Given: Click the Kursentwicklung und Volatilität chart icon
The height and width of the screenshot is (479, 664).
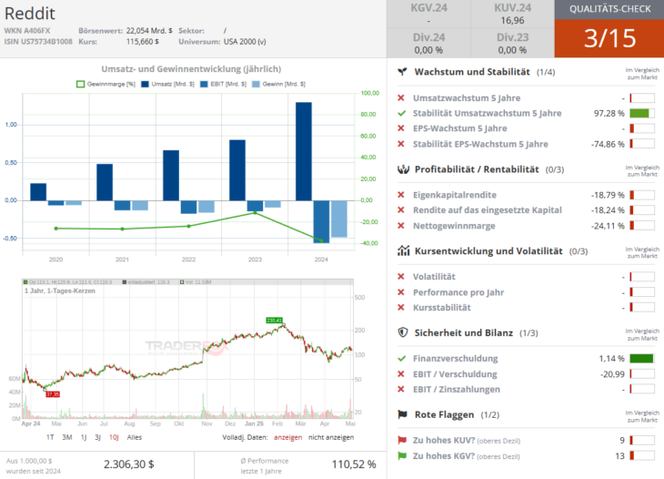Looking at the screenshot, I should [x=403, y=251].
